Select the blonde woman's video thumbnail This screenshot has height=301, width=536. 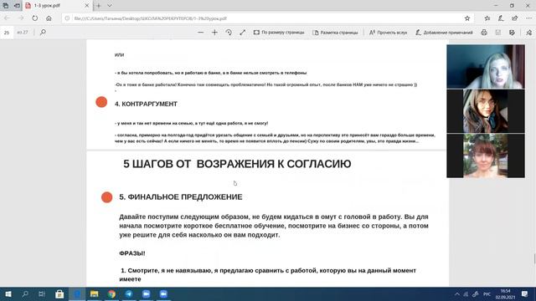[486, 67]
